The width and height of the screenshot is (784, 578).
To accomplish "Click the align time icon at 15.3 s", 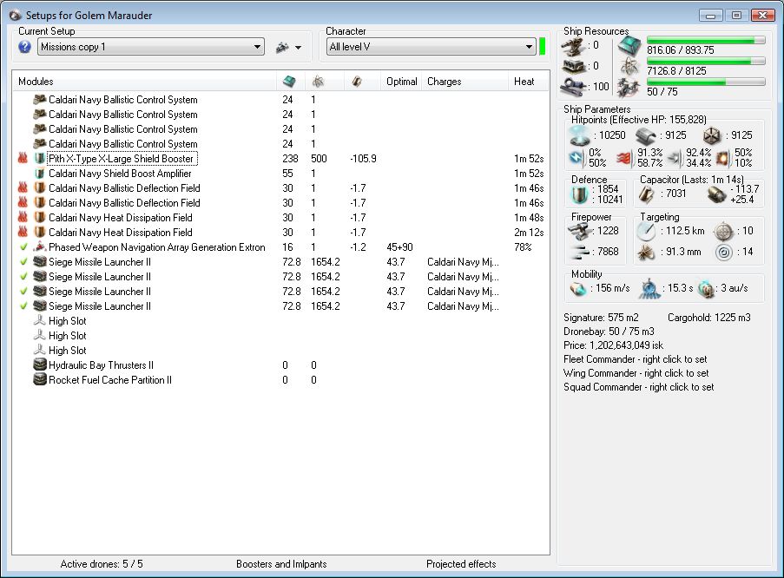I will (649, 289).
